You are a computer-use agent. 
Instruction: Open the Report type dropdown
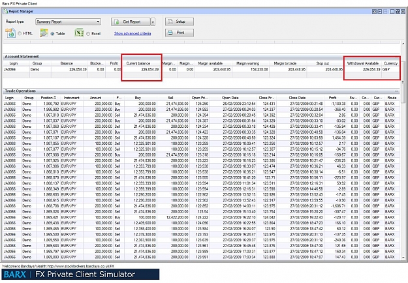[68, 22]
